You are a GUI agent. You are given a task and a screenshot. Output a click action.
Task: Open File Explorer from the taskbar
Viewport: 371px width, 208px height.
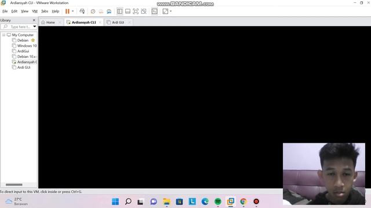click(166, 202)
